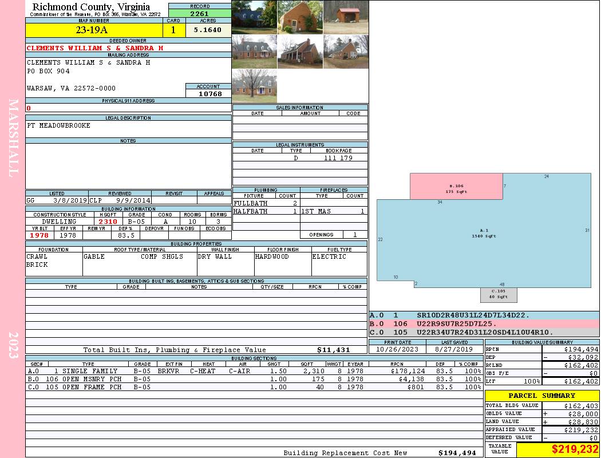Open the red-roofed shed photo thumbnail
The width and height of the screenshot is (601, 458).
(346, 17)
